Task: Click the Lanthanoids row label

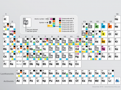Action: [7, 74]
